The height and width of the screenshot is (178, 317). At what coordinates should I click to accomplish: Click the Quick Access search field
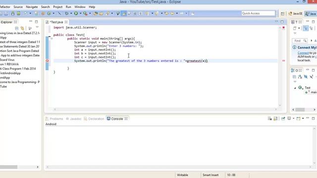pos(258,13)
